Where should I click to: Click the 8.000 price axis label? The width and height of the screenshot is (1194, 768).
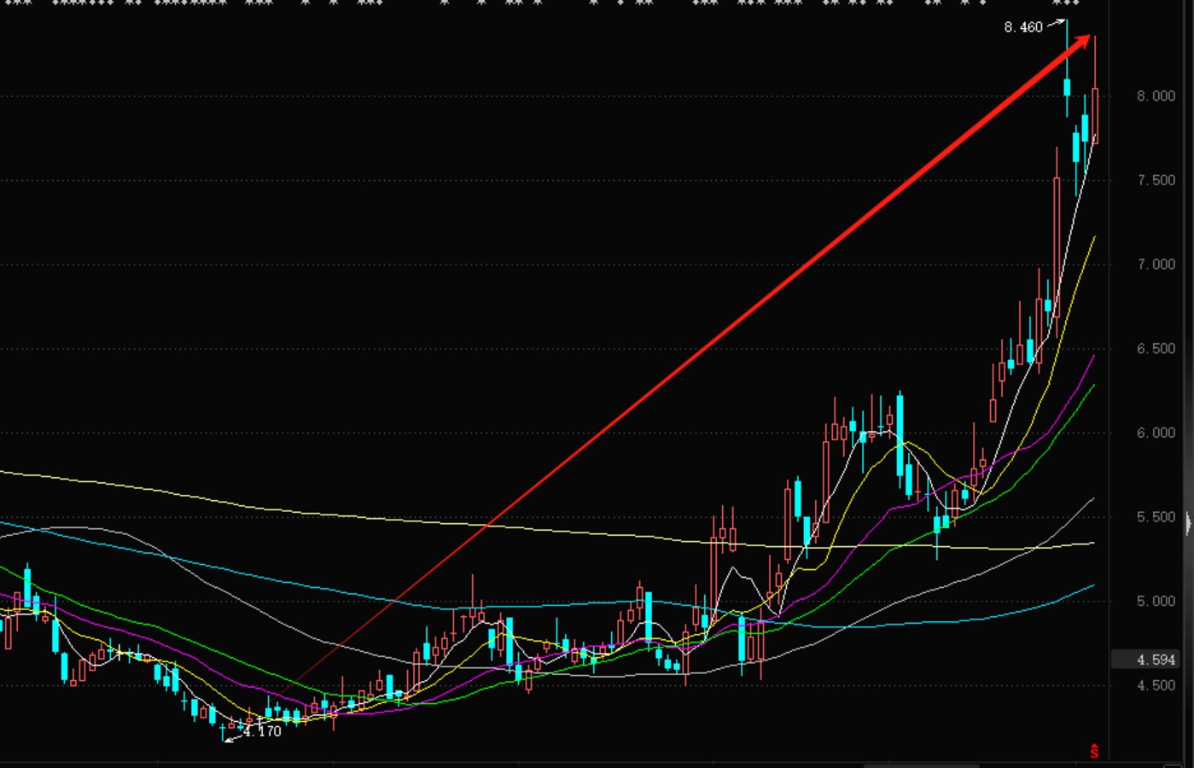pyautogui.click(x=1156, y=96)
